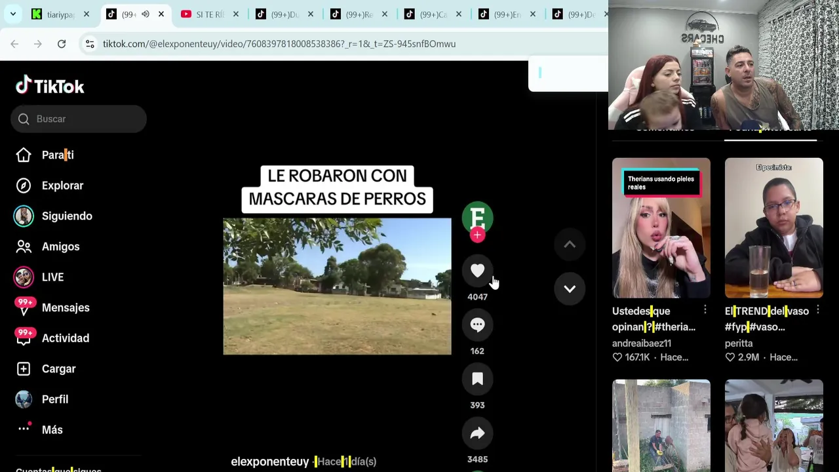
Task: Switch to the (99+)Du TikTok tab
Action: click(285, 14)
